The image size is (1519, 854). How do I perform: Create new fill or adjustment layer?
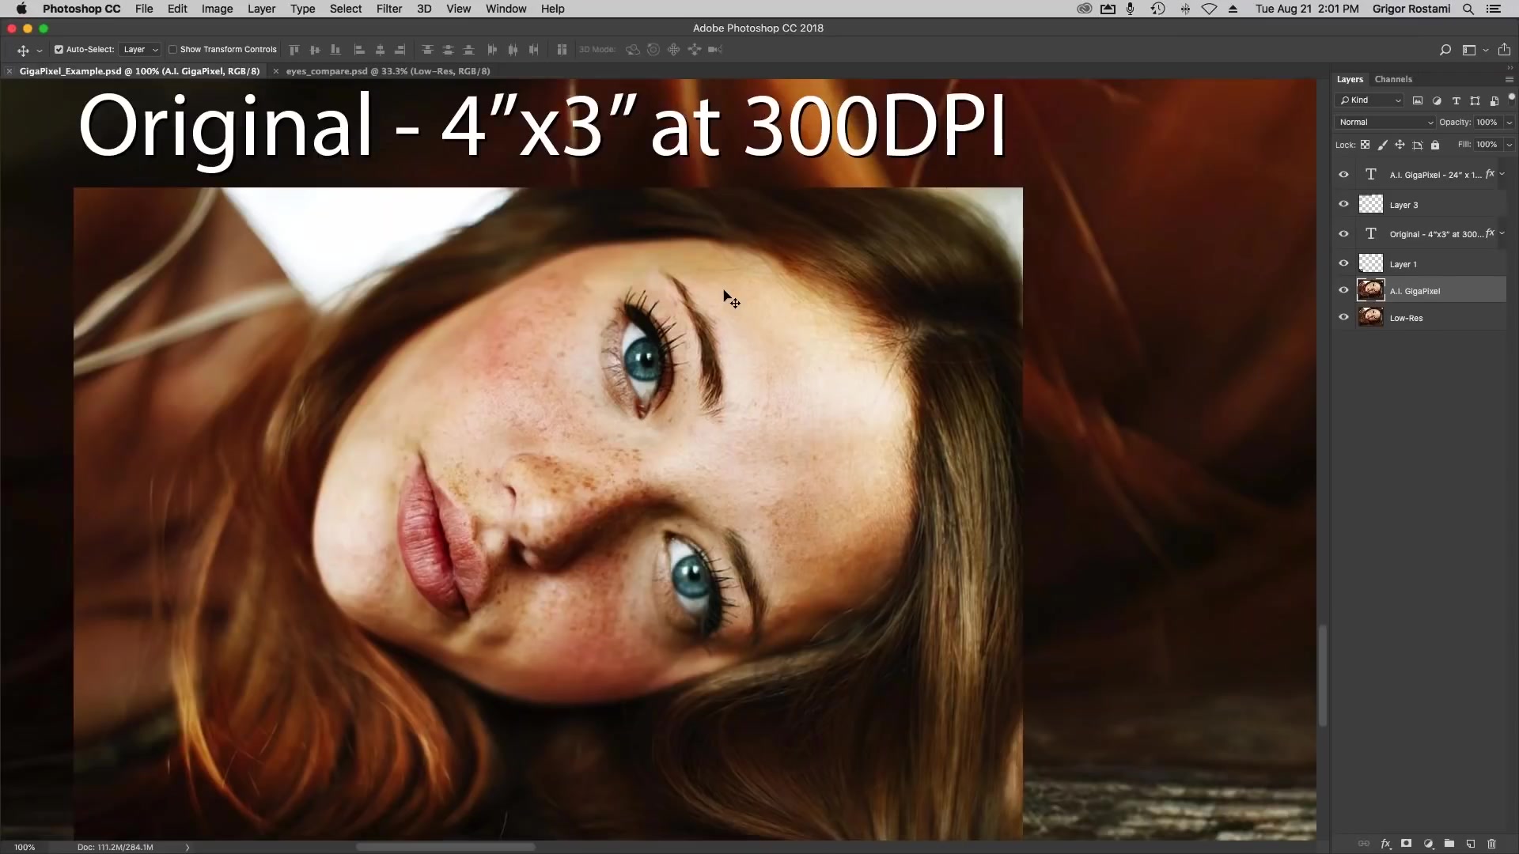pos(1428,844)
